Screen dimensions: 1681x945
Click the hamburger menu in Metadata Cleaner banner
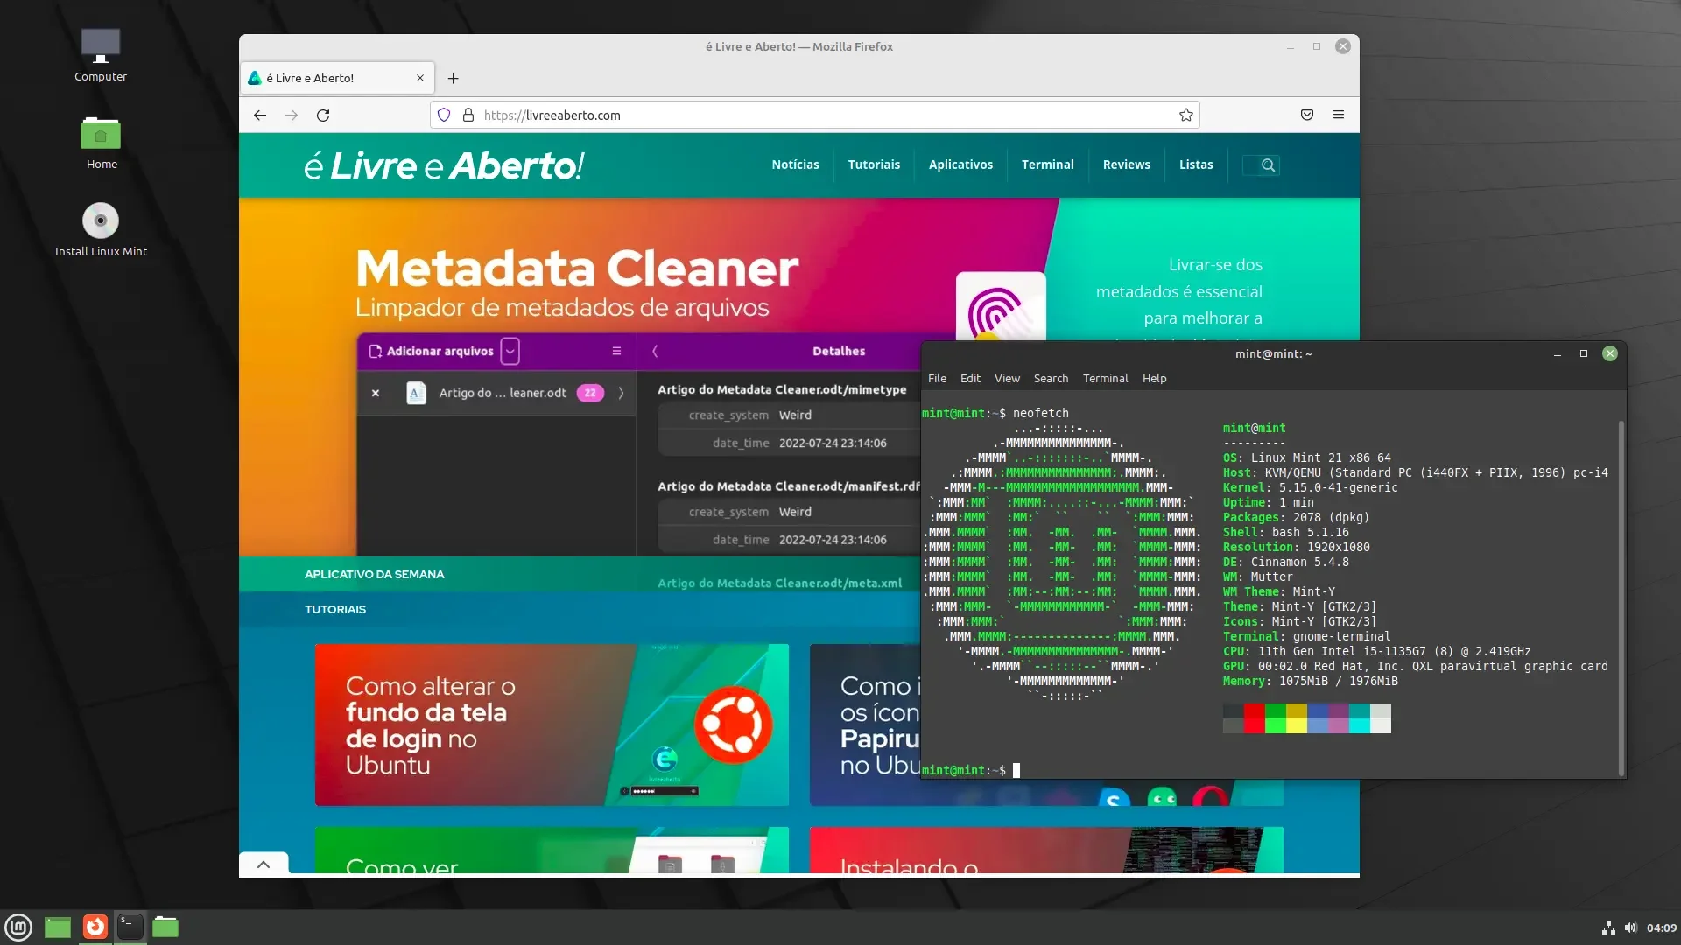click(x=616, y=351)
